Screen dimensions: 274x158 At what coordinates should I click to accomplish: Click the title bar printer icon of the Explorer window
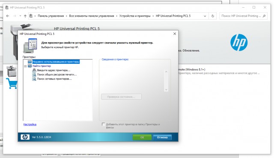(7, 8)
